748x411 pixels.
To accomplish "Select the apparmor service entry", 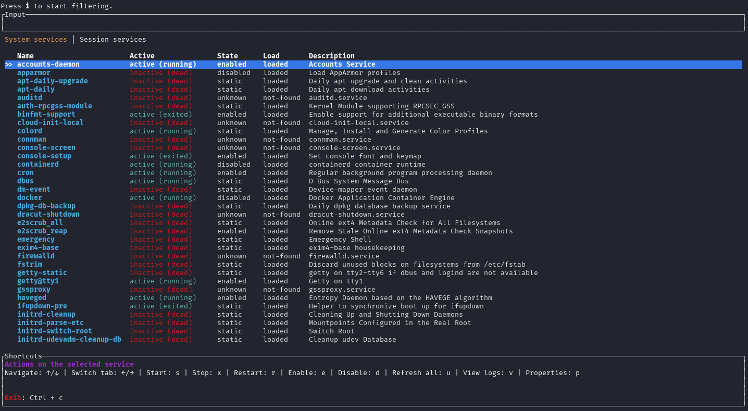I will click(33, 72).
